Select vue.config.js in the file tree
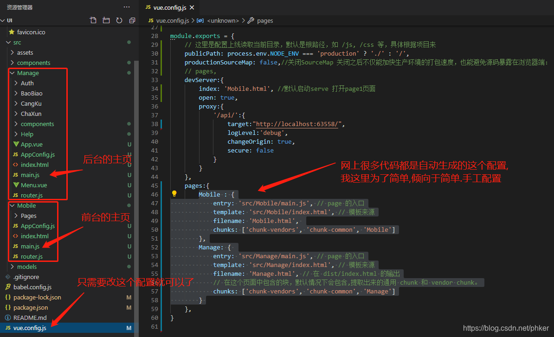 click(x=30, y=328)
